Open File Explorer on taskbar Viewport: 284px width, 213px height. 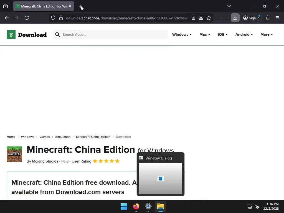point(161,206)
